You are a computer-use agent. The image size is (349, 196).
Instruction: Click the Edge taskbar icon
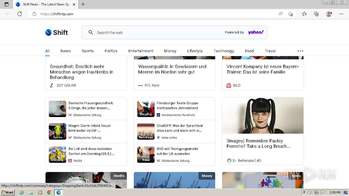coord(58,192)
